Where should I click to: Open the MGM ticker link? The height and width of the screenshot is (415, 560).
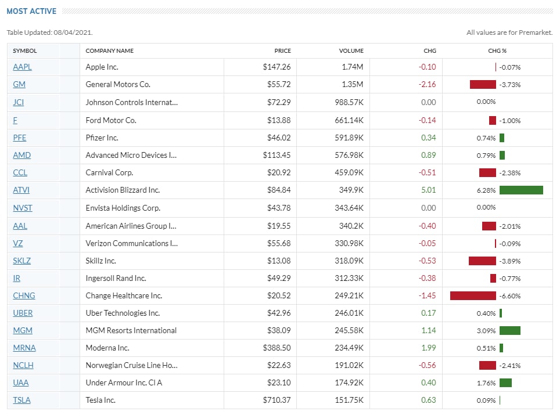(23, 330)
